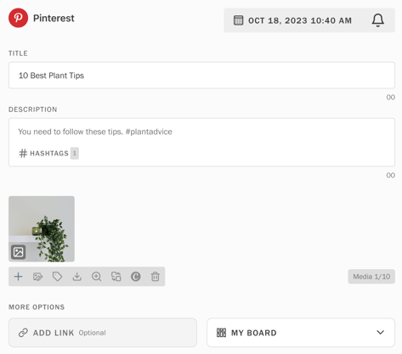This screenshot has width=402, height=354.
Task: Click the replace media swap icon
Action: [116, 277]
